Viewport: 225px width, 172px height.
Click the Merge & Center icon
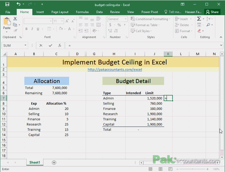(98, 25)
